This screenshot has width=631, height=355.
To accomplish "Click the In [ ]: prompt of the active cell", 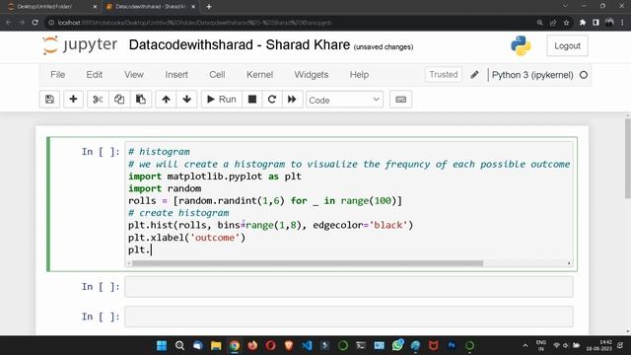I will [x=101, y=152].
